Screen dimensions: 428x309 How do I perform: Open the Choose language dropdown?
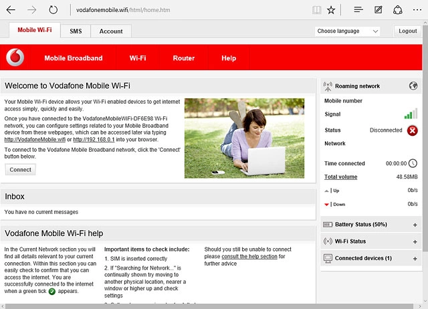347,31
